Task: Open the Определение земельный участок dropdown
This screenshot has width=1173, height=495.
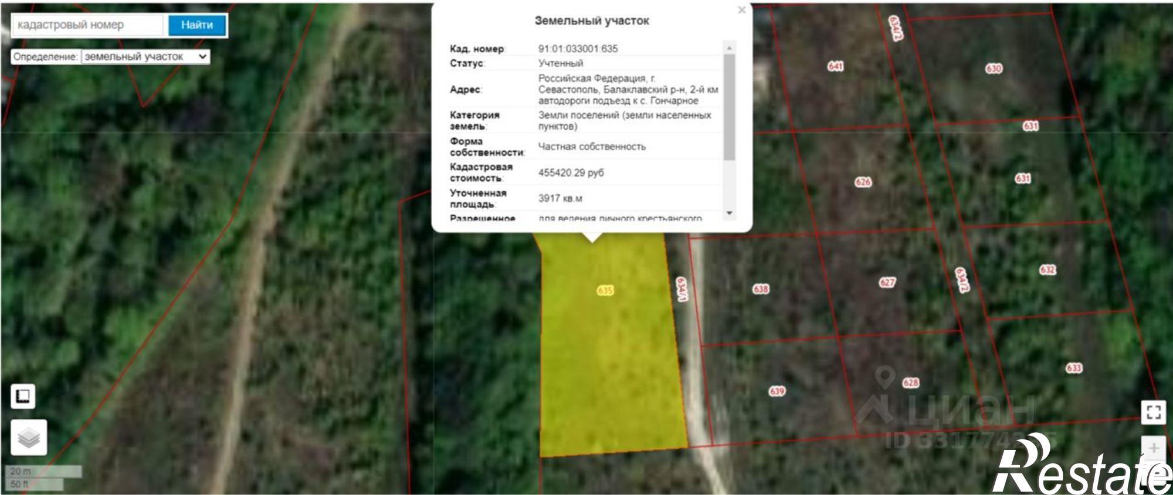Action: (145, 57)
